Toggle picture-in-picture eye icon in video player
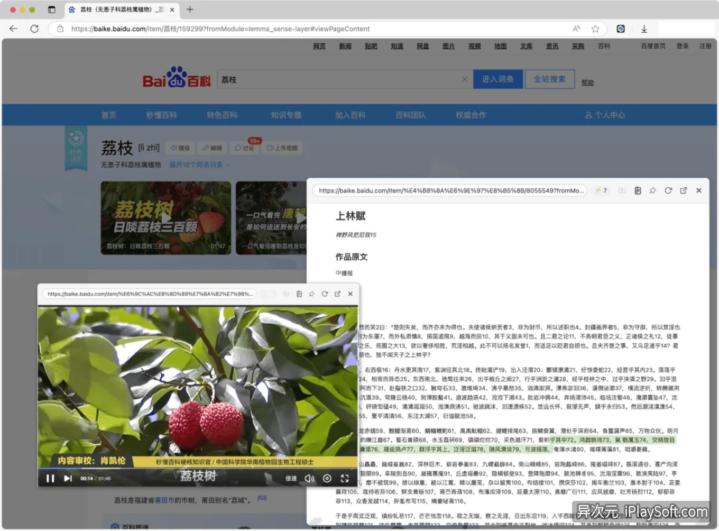 point(327,478)
